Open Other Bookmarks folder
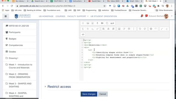The height and width of the screenshot is (99, 176). click(164, 10)
